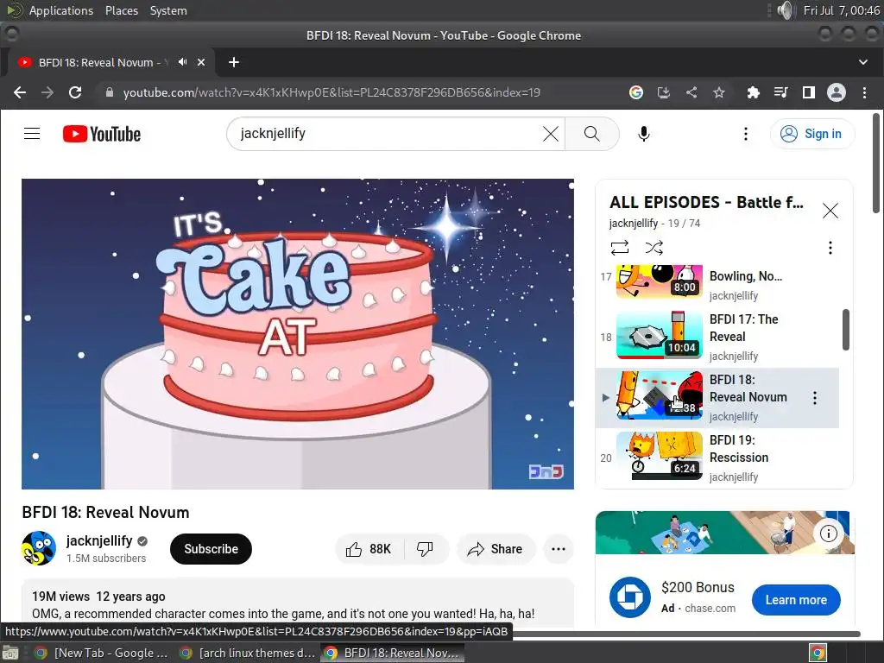
Task: Toggle the Chrome side panel icon
Action: click(x=808, y=92)
